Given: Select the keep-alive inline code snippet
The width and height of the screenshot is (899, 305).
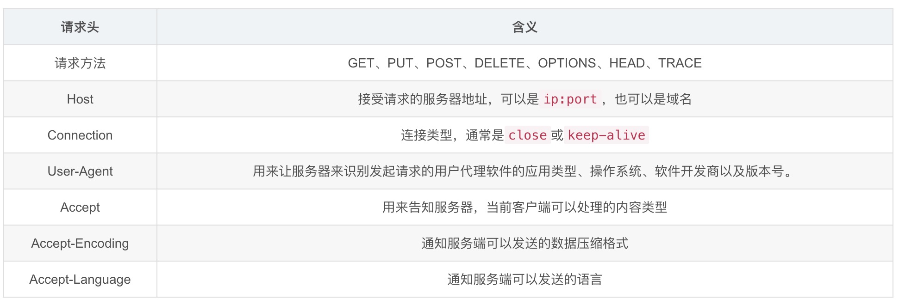Looking at the screenshot, I should point(606,135).
